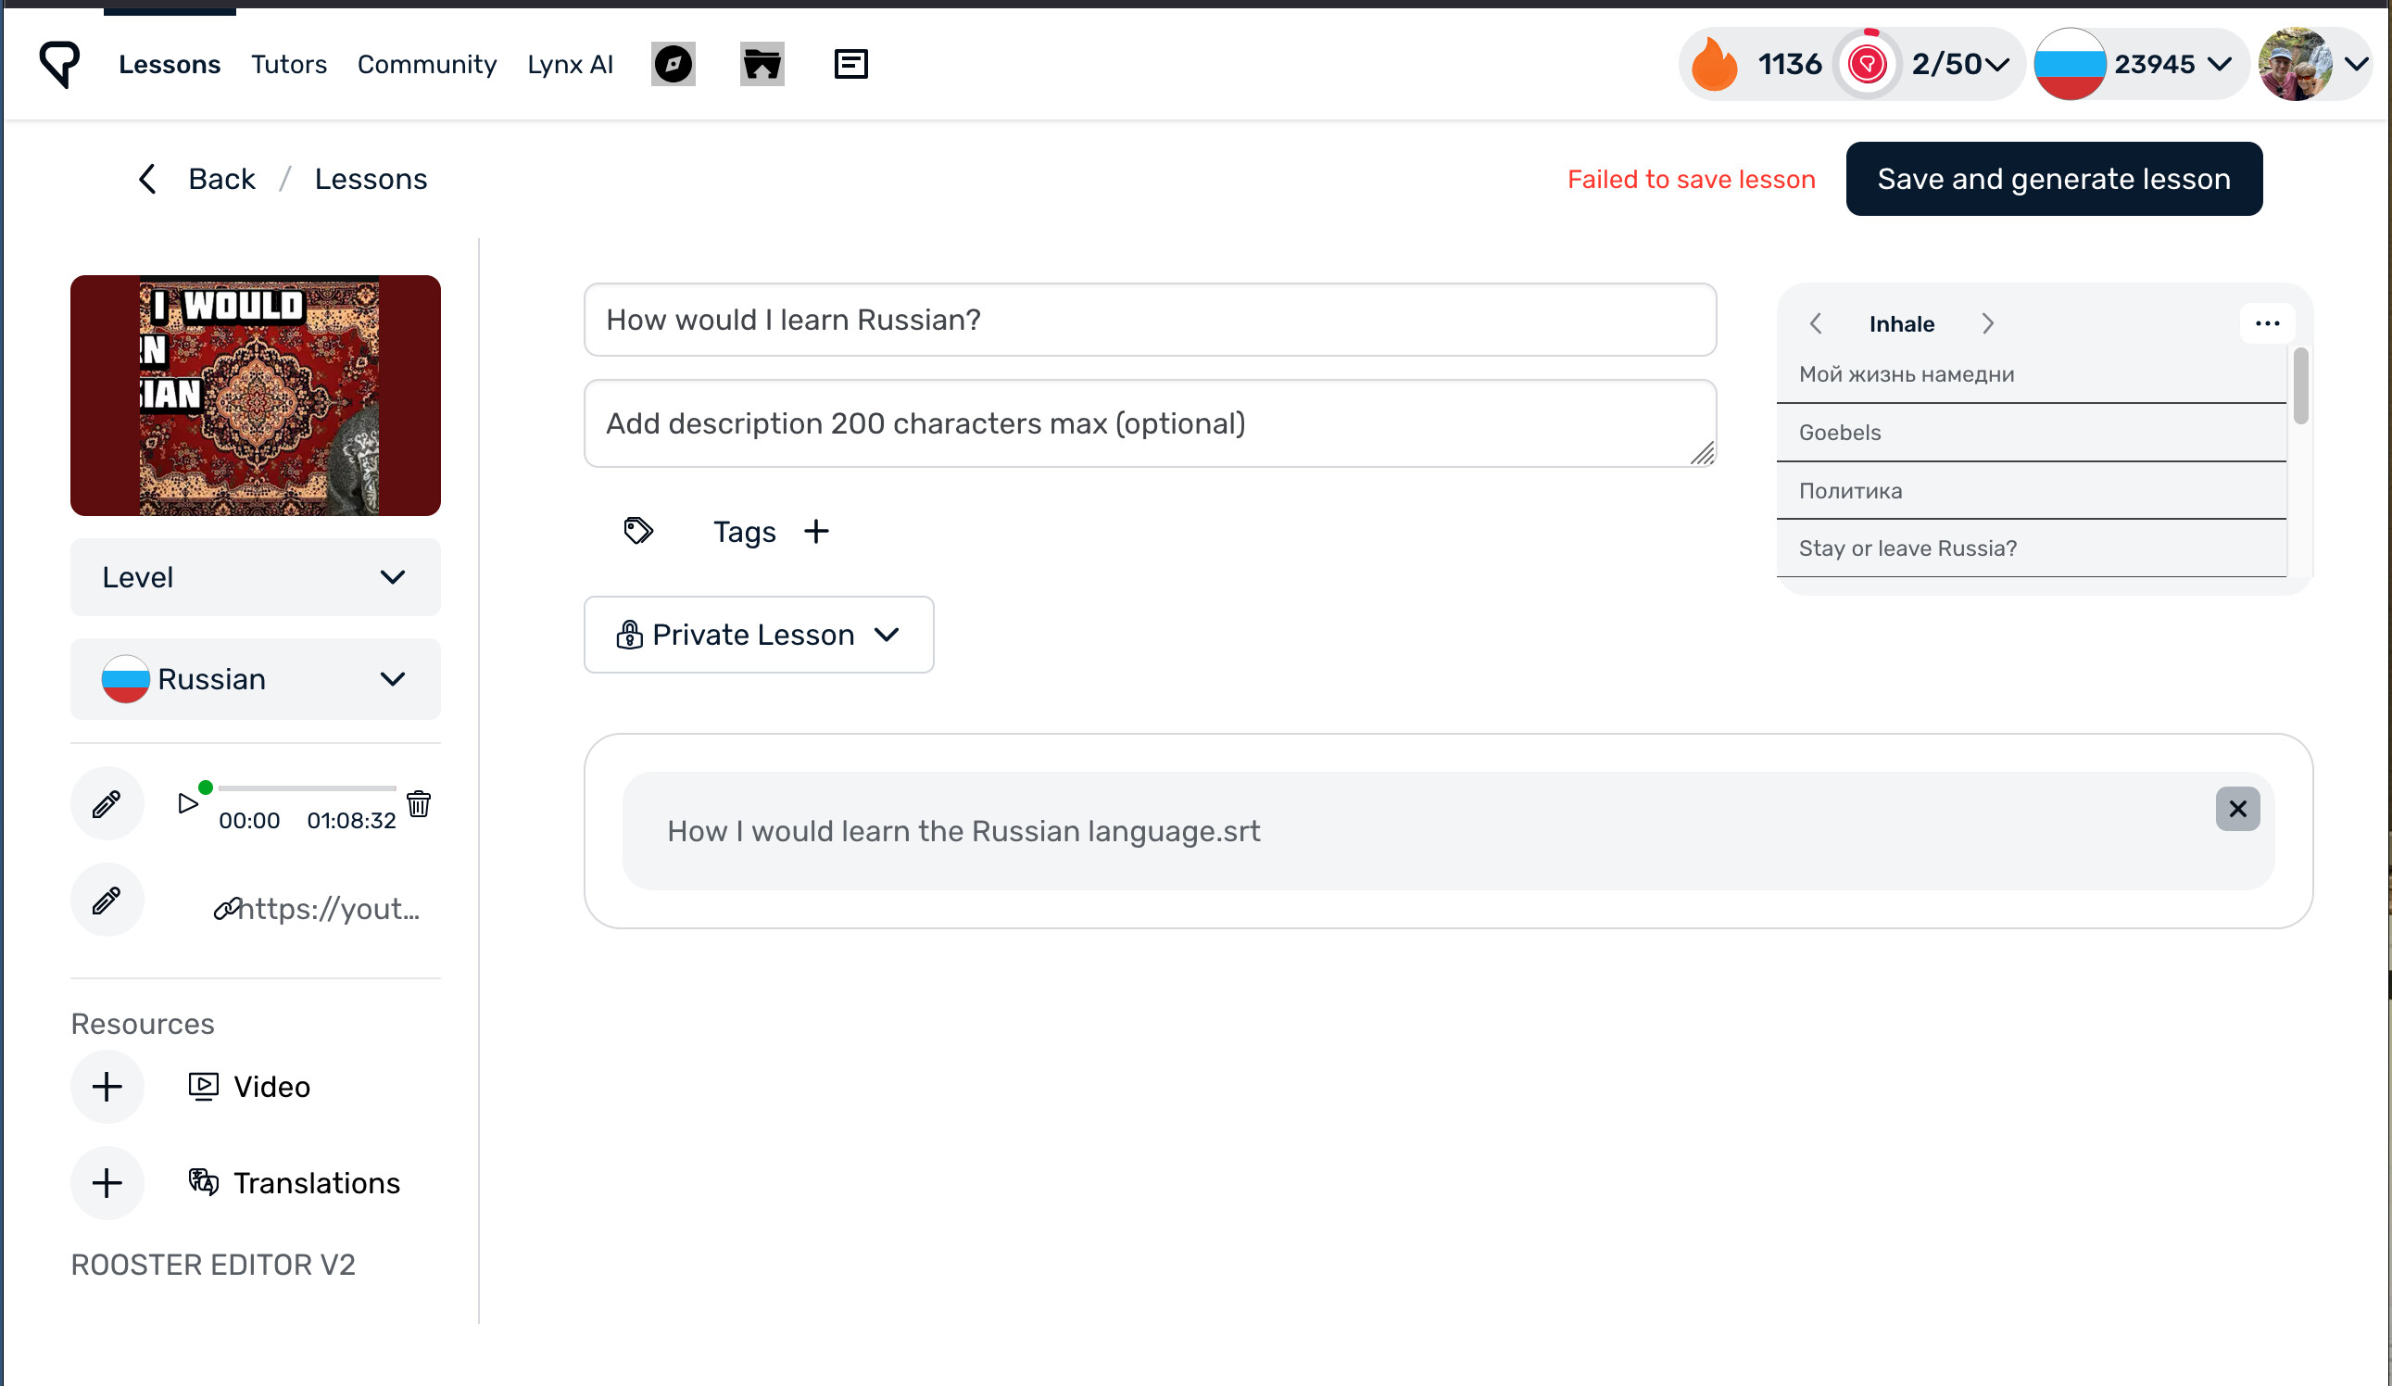Play the lesson audio
The image size is (2392, 1386).
point(188,804)
